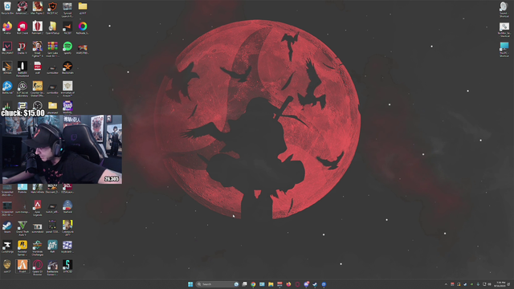
Task: Open Steam from the taskbar
Action: tap(315, 284)
